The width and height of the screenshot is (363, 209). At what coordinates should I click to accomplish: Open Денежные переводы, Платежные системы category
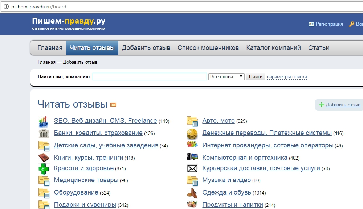[x=267, y=133]
